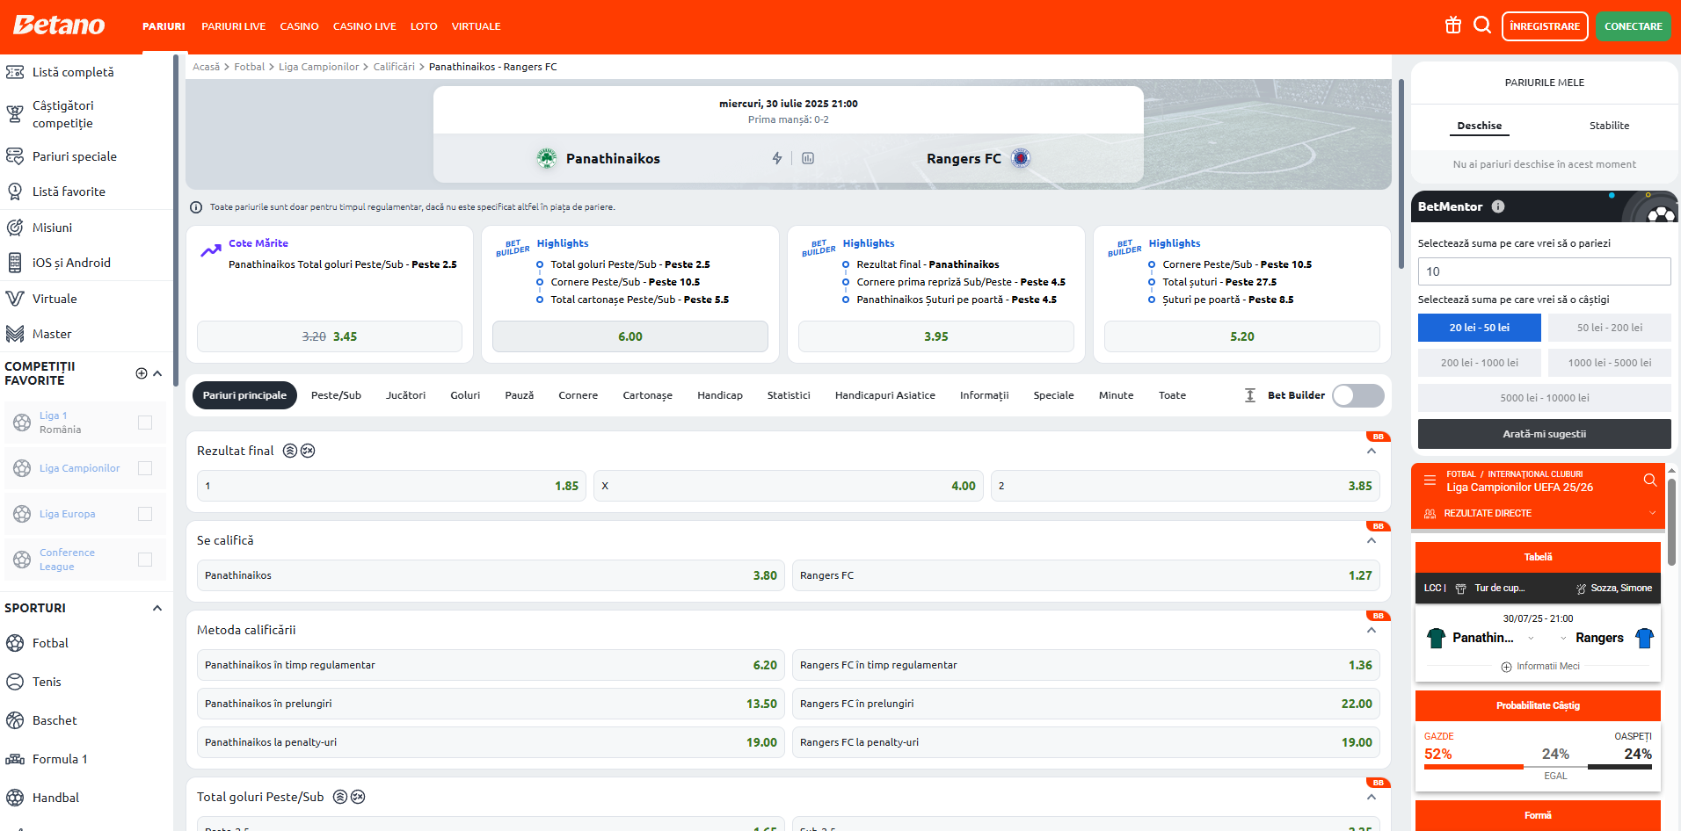Select the 6.00 Bet Builder odds
This screenshot has width=1681, height=831.
pos(630,336)
